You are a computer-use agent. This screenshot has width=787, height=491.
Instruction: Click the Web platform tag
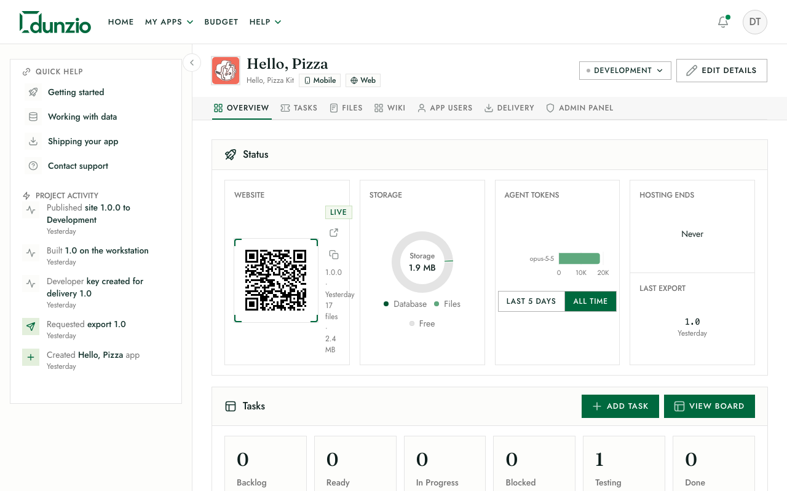point(363,80)
